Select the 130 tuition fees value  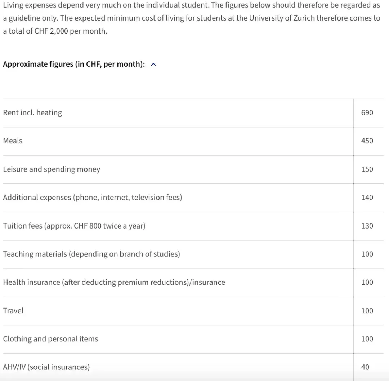[367, 226]
